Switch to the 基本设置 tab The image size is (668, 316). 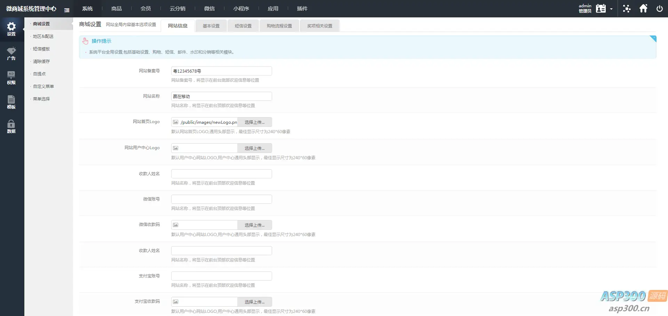pyautogui.click(x=211, y=26)
